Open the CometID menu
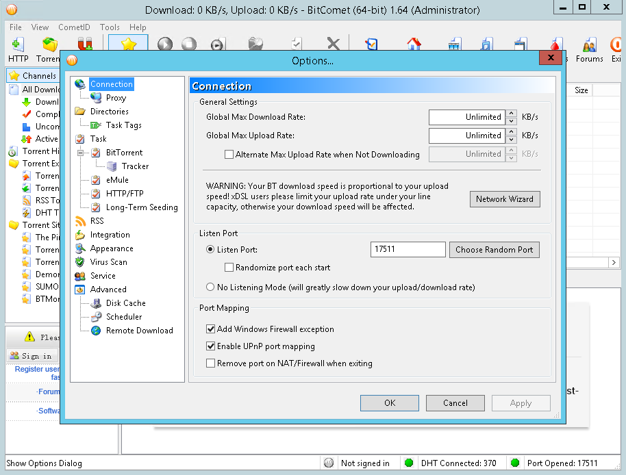This screenshot has height=475, width=626. click(x=74, y=27)
